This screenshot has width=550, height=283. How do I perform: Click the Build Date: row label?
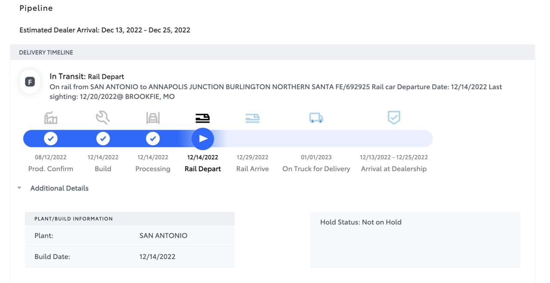point(52,257)
